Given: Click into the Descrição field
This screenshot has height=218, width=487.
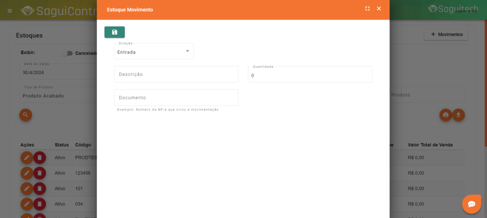Looking at the screenshot, I should (x=176, y=75).
